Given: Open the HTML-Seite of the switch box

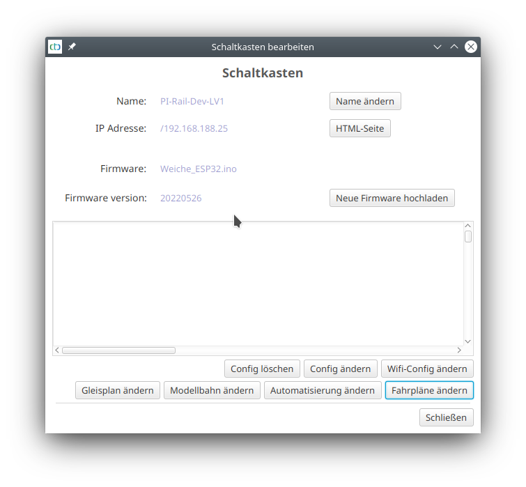Looking at the screenshot, I should pos(359,129).
